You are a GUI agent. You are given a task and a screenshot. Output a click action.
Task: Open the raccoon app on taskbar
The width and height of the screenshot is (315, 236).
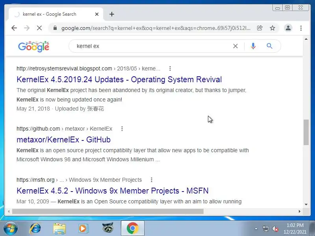pos(108,228)
